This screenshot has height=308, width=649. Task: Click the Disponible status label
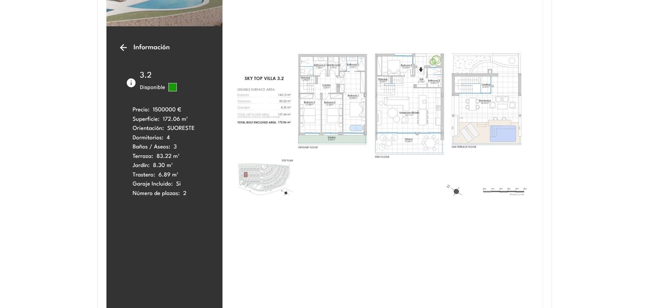(153, 87)
